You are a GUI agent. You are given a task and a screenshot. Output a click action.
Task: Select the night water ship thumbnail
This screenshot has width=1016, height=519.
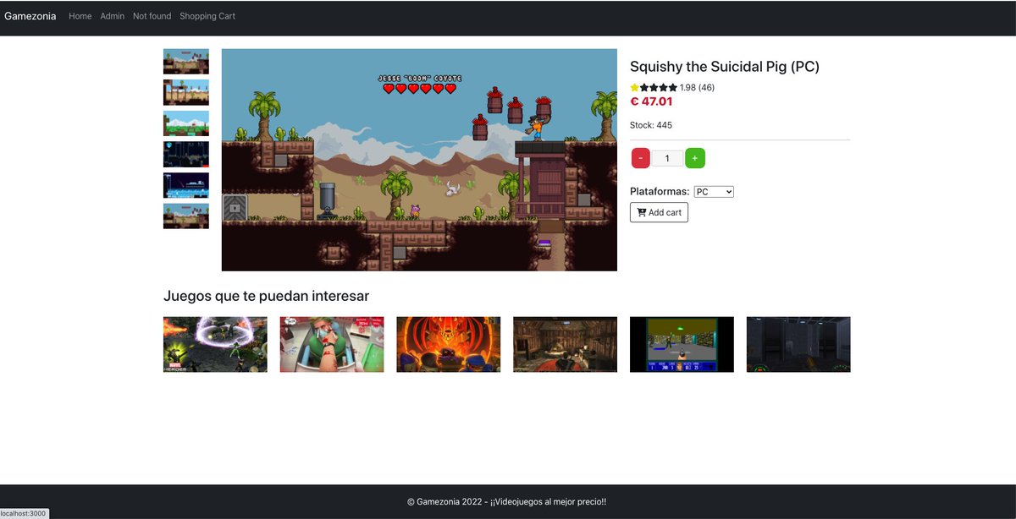[x=186, y=185]
